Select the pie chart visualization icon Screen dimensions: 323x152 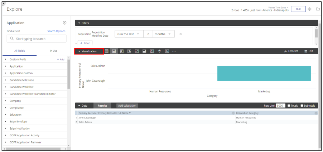coord(152,51)
